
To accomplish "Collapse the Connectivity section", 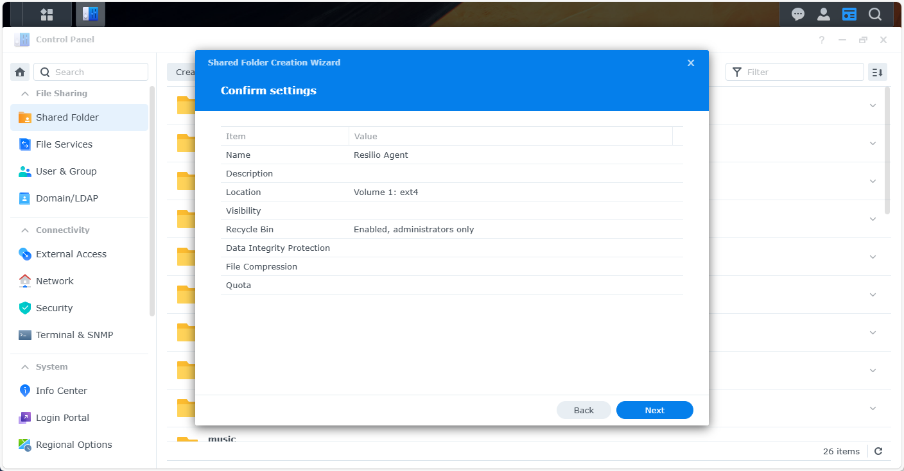I will 25,230.
